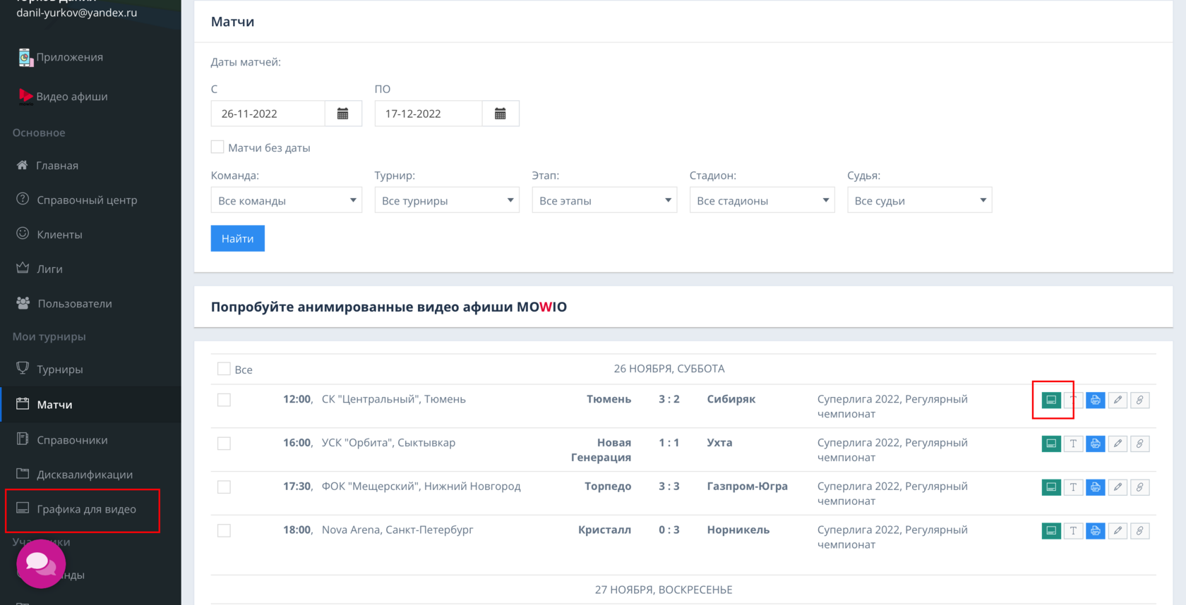Open the 'Все этапы' stage dropdown
1186x605 pixels.
tap(604, 200)
